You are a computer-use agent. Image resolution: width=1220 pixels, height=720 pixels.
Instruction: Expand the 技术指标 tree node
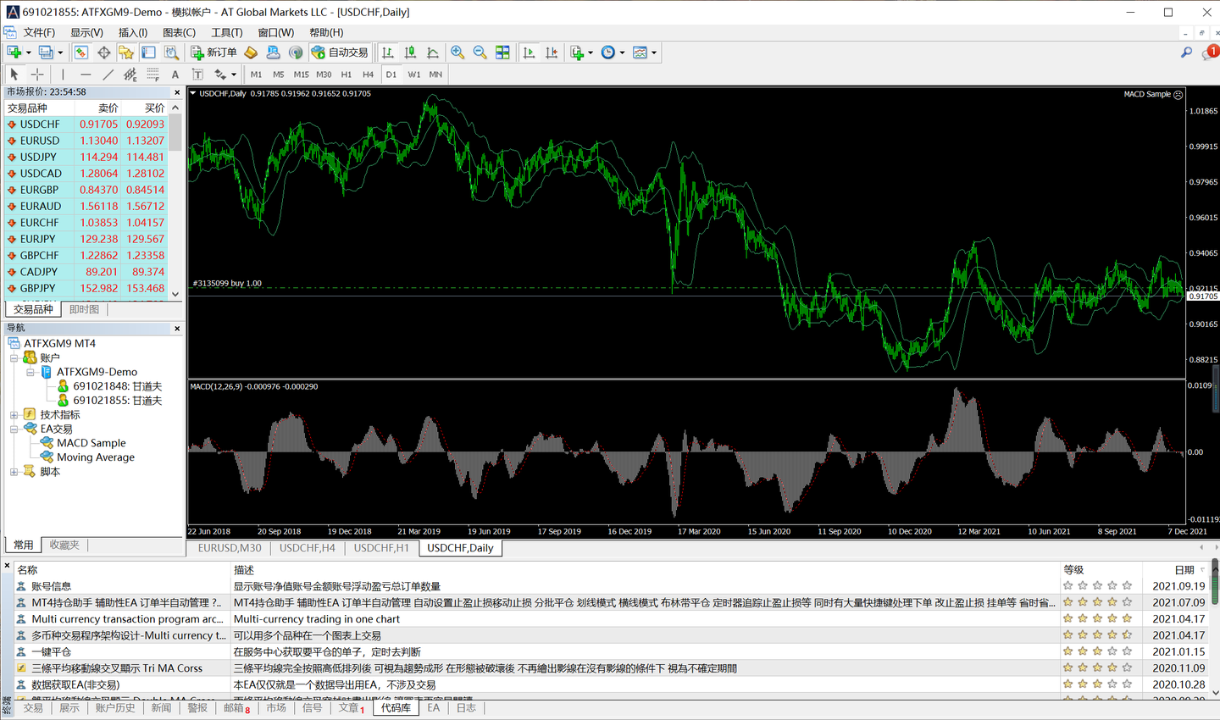point(14,414)
